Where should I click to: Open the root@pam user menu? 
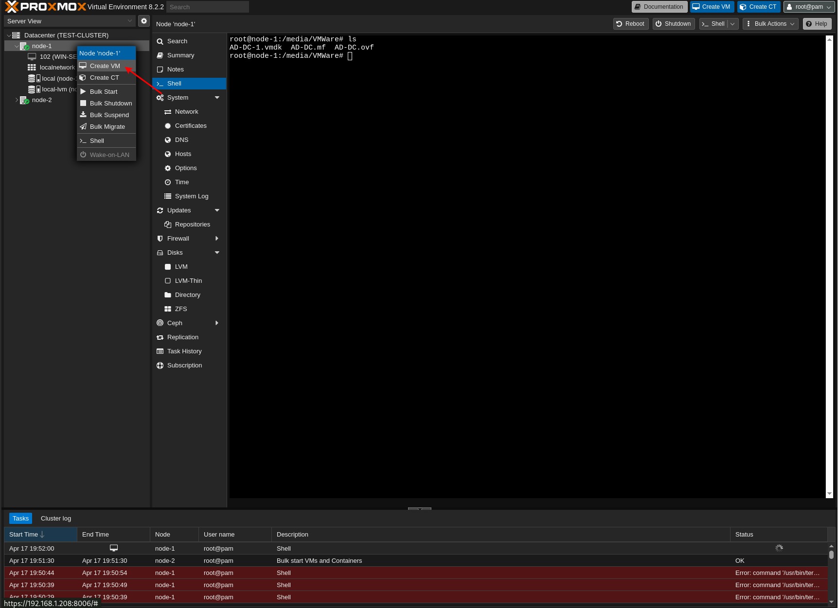[809, 7]
